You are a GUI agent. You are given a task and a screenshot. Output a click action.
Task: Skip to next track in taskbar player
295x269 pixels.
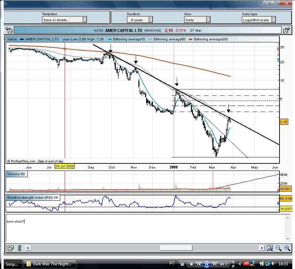[x=215, y=264]
